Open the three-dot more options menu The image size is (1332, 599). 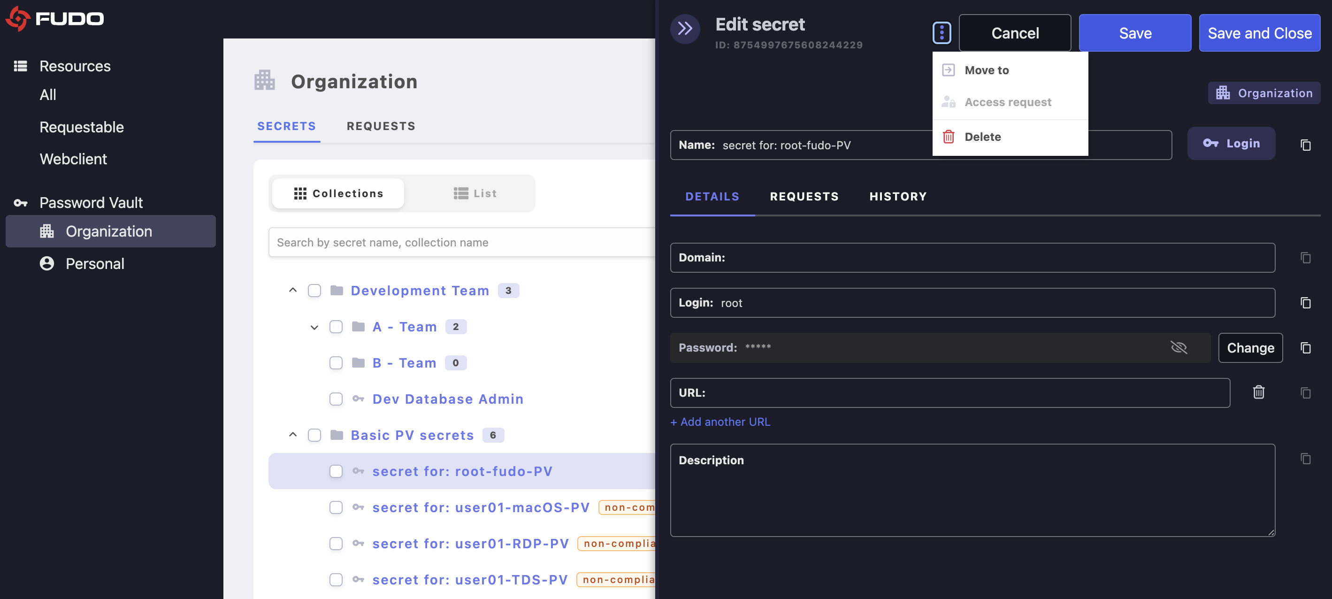[942, 33]
